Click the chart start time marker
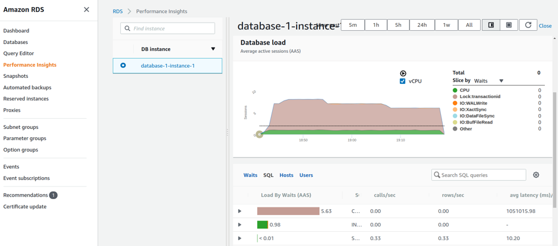The image size is (558, 246). [260, 134]
